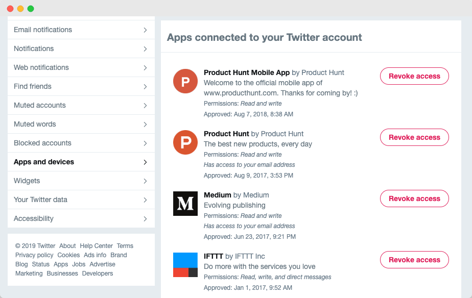Image resolution: width=472 pixels, height=298 pixels.
Task: Click the arrow beside Muted words
Action: click(145, 125)
